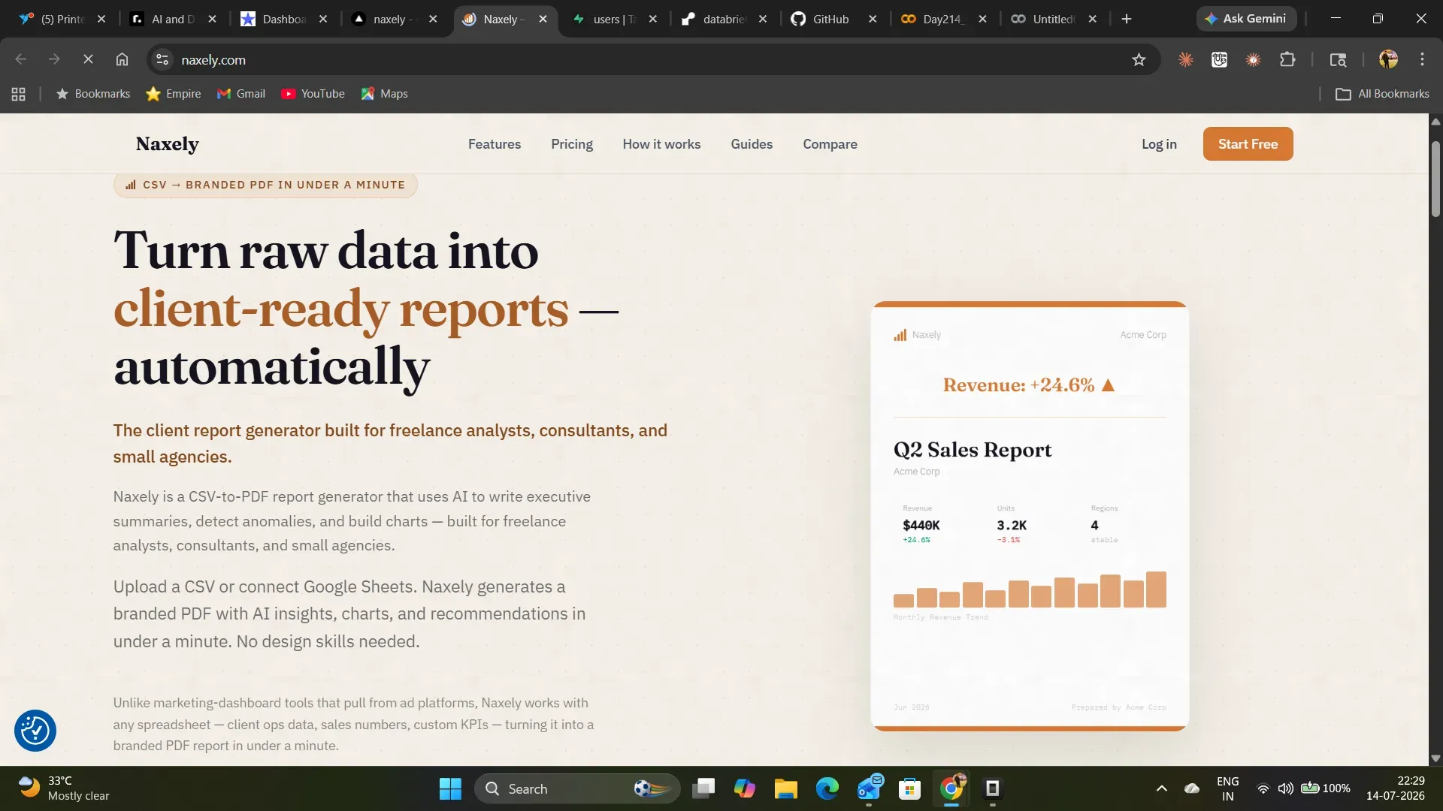Open the Pricing nav item
The image size is (1443, 811).
[571, 143]
